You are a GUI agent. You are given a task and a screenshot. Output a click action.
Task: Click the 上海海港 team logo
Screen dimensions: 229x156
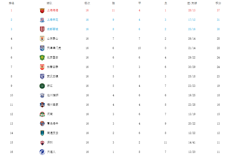(42, 10)
